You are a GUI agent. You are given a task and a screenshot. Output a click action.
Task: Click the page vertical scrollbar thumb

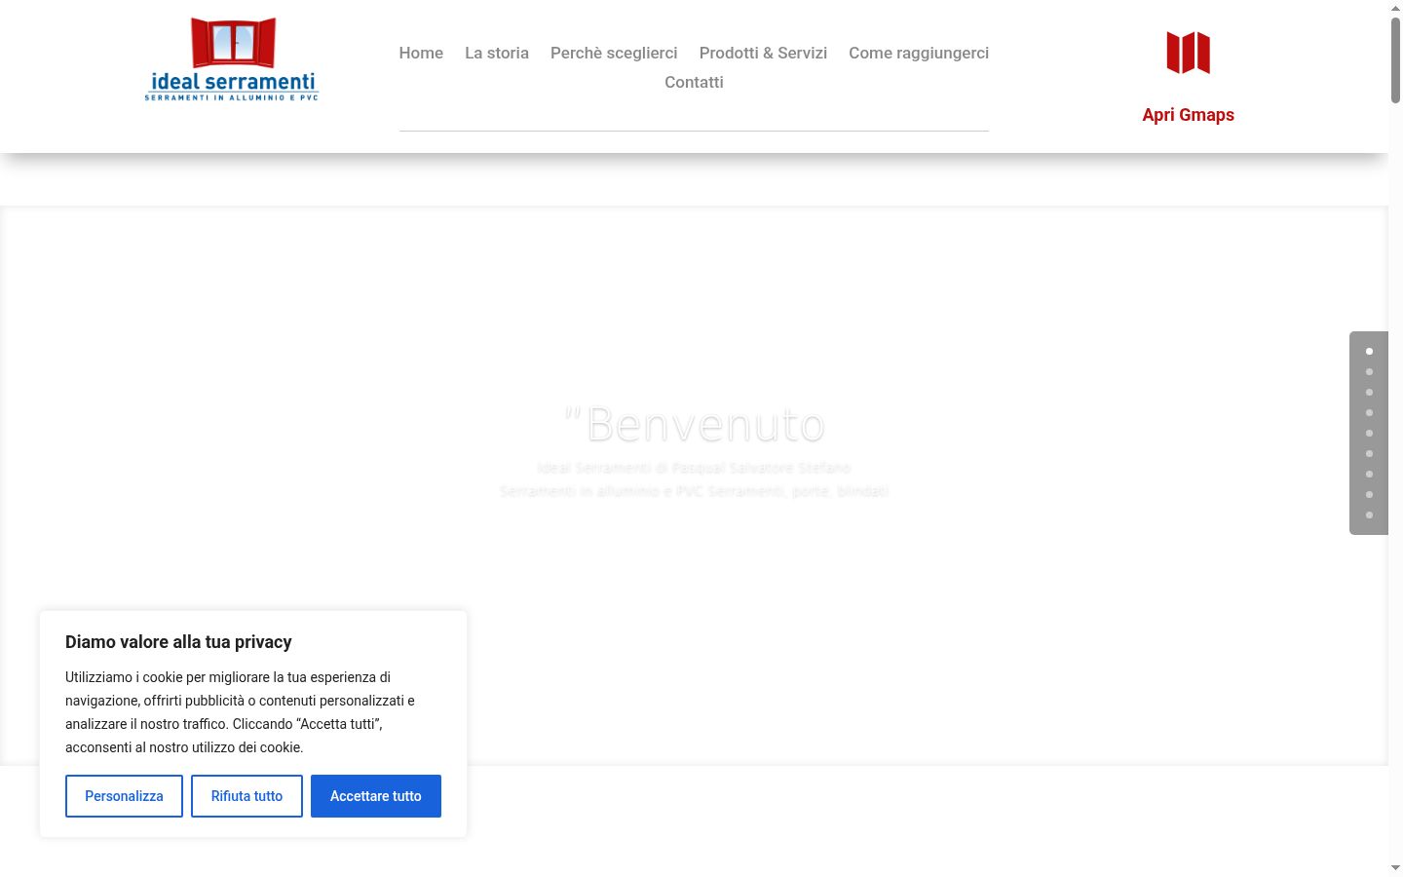point(1395,59)
